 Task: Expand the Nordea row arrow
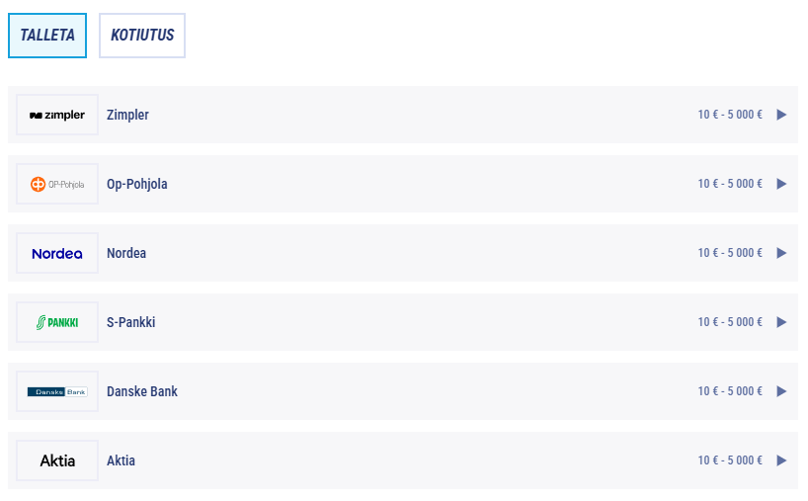point(781,253)
